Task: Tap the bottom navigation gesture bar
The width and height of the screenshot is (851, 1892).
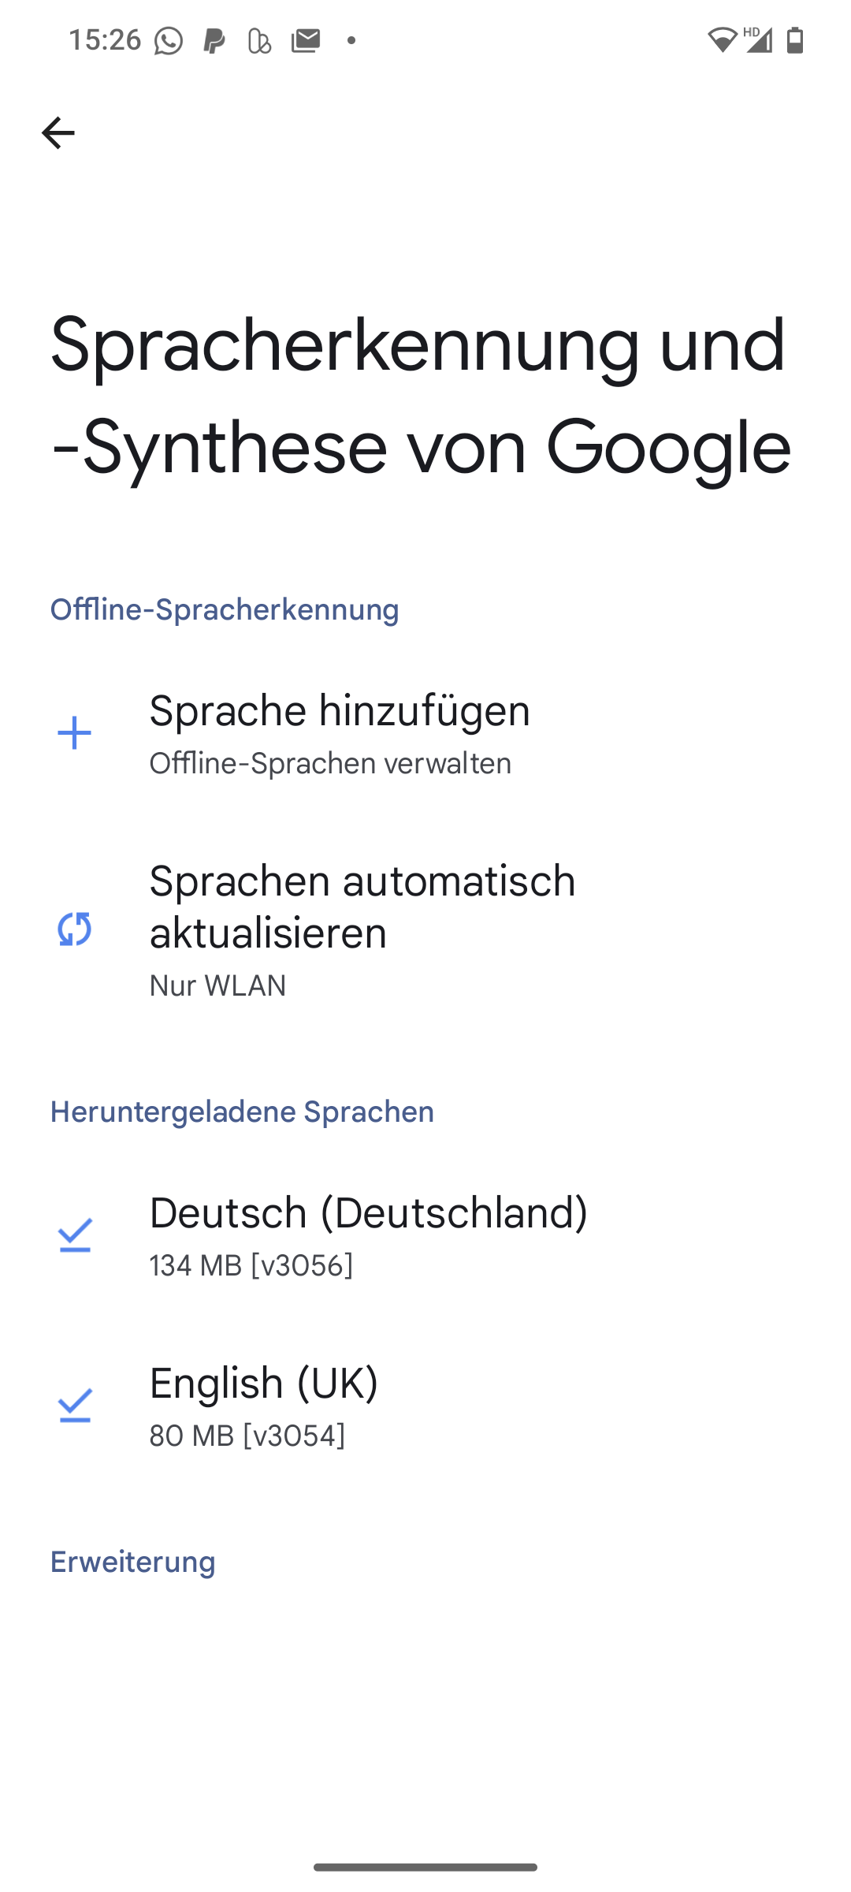Action: 425,1867
